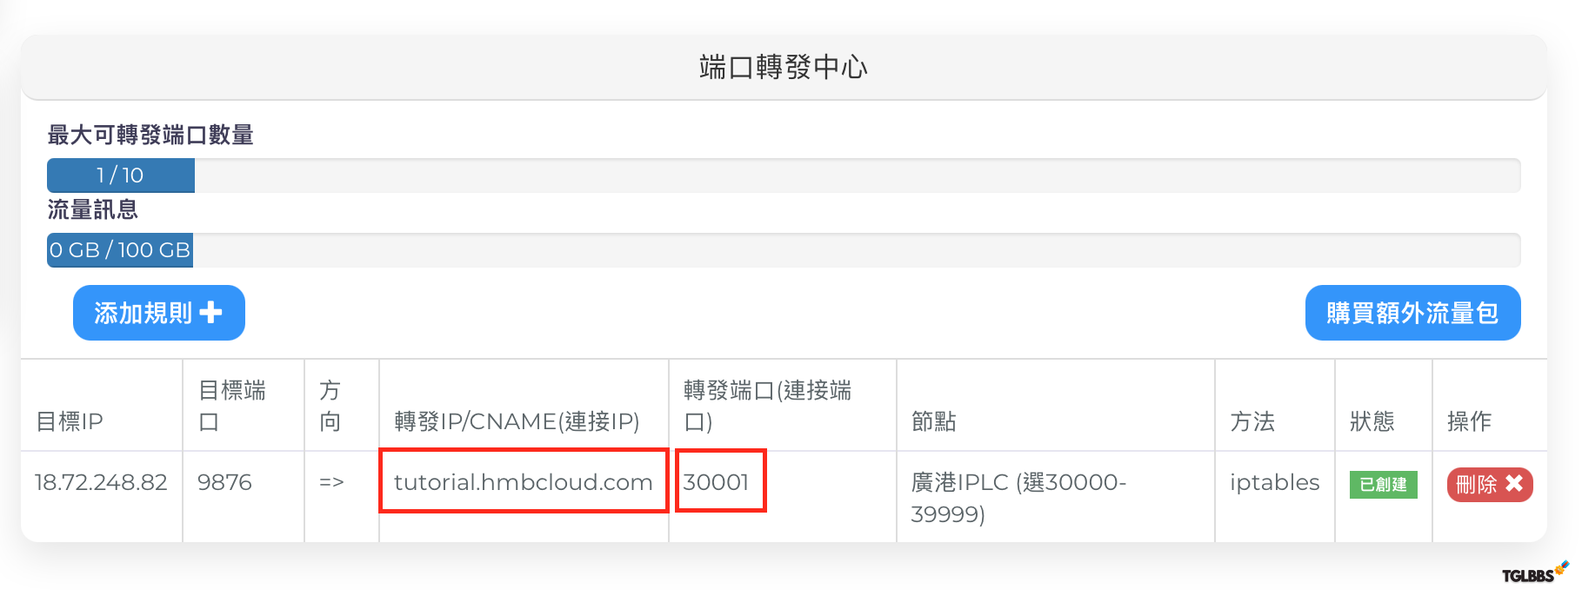The image size is (1582, 596).
Task: Click the 目標IP column header
Action: click(70, 421)
